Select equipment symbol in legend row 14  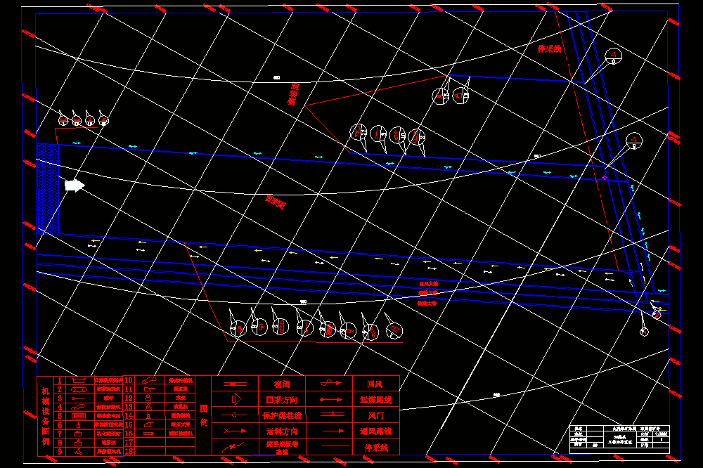[148, 415]
